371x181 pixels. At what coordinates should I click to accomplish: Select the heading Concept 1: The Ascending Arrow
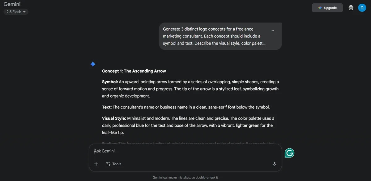(134, 71)
